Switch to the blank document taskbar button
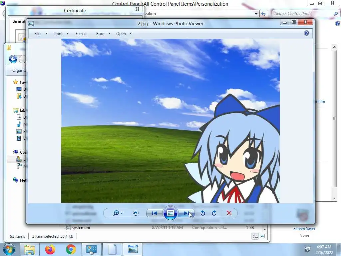The height and width of the screenshot is (256, 341). coord(112,249)
